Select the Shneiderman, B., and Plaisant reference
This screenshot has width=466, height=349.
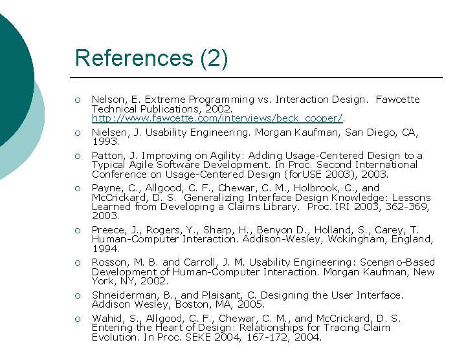tap(247, 300)
